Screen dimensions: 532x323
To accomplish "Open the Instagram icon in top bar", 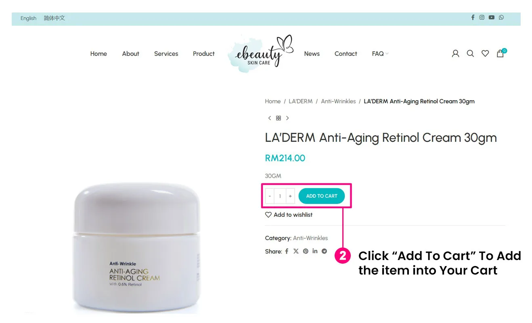I will (482, 17).
